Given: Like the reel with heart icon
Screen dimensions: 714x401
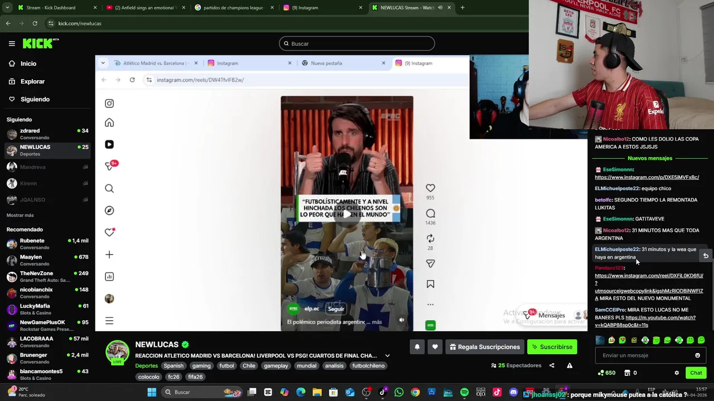Looking at the screenshot, I should pyautogui.click(x=430, y=188).
